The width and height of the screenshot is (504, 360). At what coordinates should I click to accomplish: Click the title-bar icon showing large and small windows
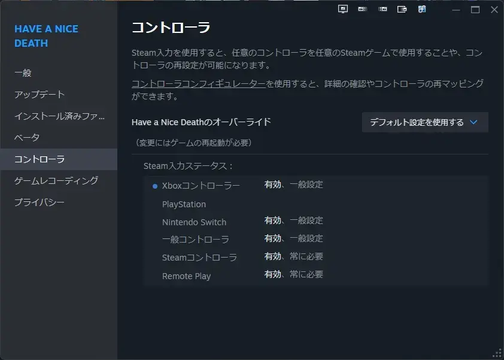[402, 9]
